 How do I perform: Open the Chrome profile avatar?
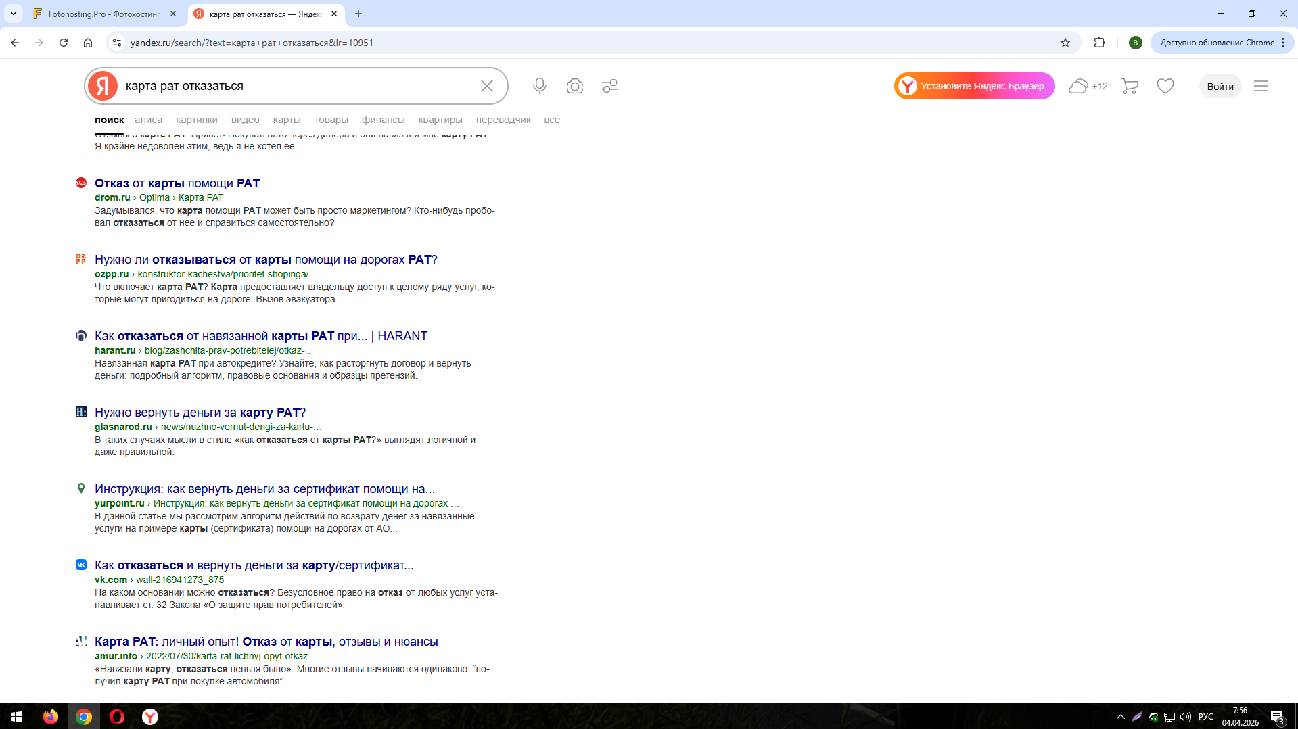[1136, 43]
